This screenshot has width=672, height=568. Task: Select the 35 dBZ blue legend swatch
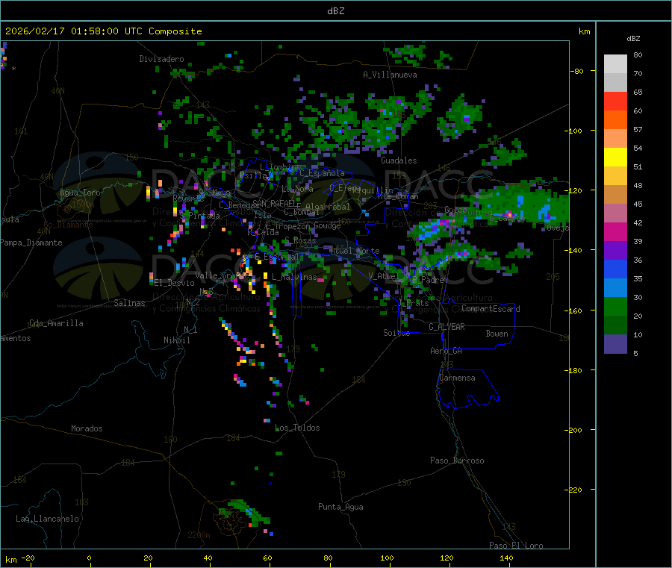tap(615, 288)
